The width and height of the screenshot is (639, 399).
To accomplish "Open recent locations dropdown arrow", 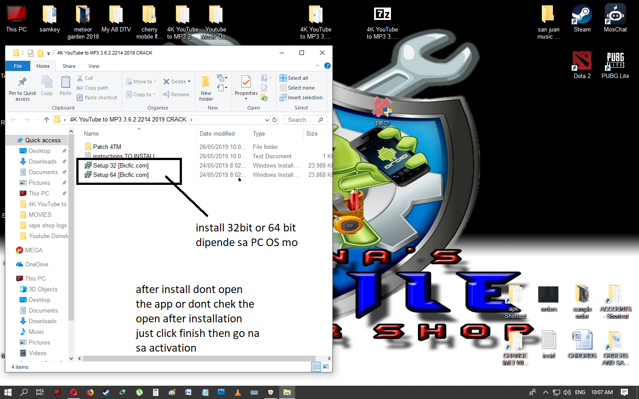I will [37, 120].
